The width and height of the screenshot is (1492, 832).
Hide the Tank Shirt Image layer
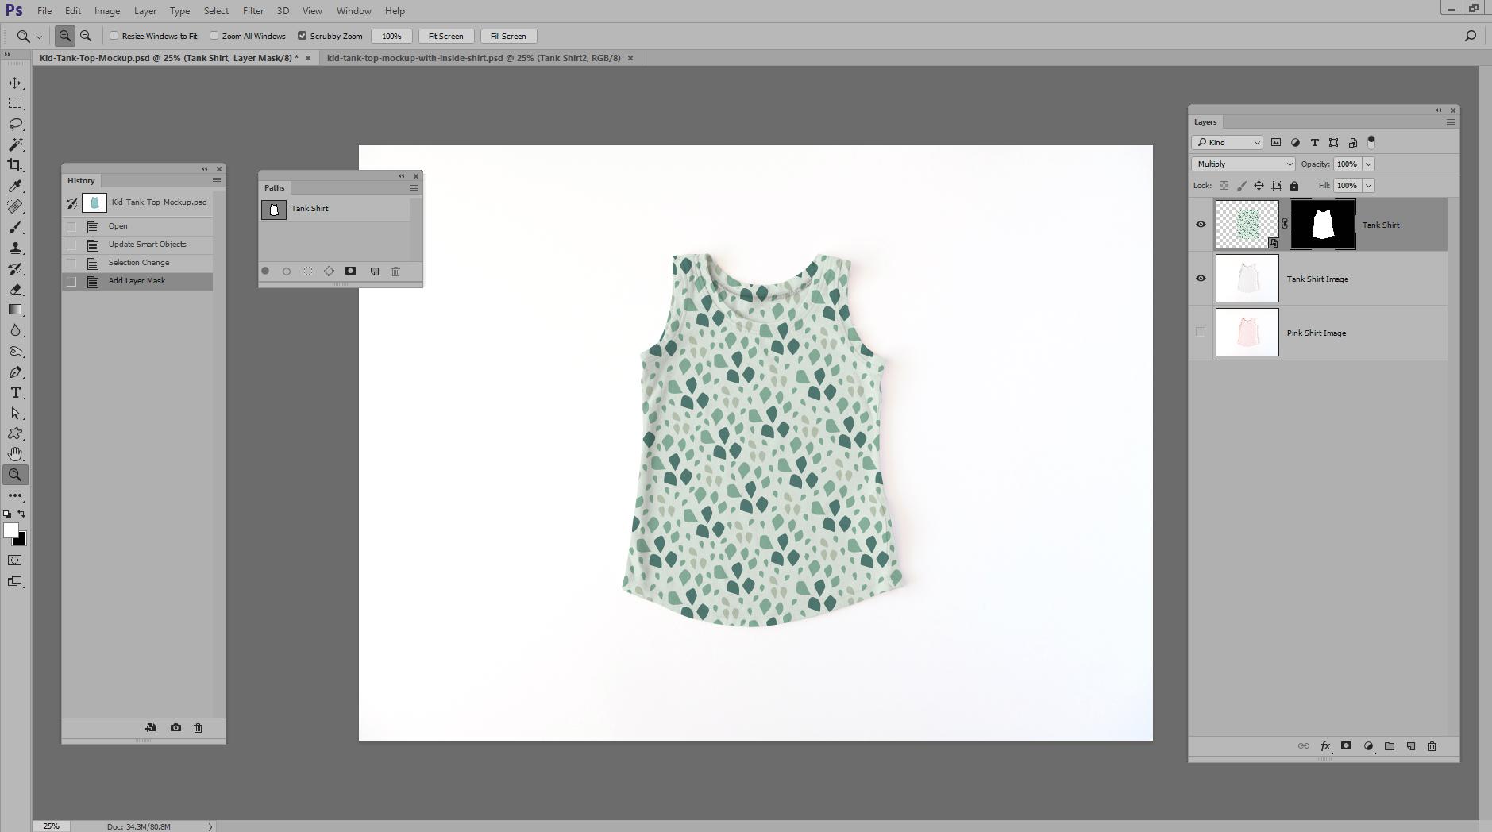(x=1201, y=278)
